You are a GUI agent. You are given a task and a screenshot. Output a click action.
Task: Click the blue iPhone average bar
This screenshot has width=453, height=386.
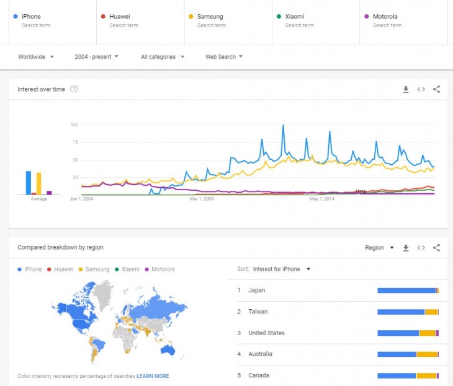pos(29,183)
